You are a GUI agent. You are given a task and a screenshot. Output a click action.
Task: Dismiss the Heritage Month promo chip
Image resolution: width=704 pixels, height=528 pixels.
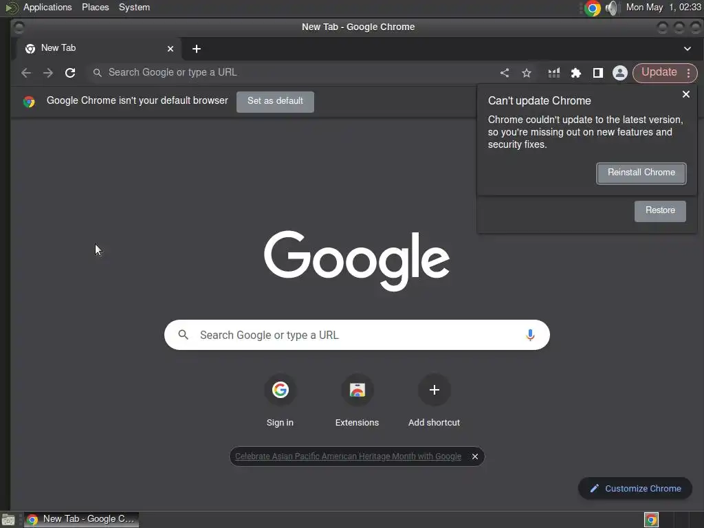click(475, 456)
